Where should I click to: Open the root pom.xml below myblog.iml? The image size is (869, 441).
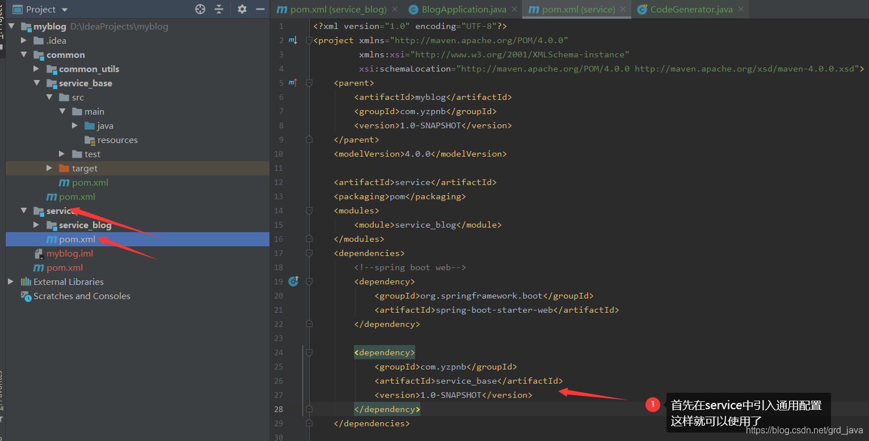coord(65,268)
